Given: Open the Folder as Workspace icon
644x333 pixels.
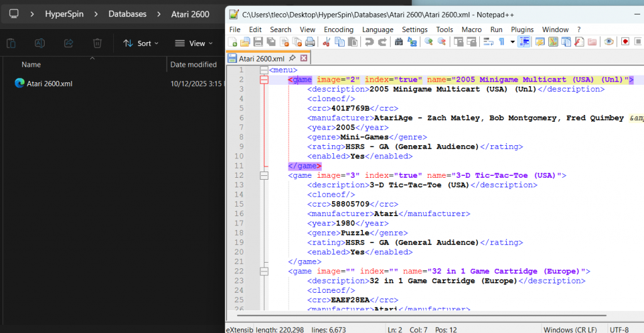Looking at the screenshot, I should pyautogui.click(x=592, y=42).
